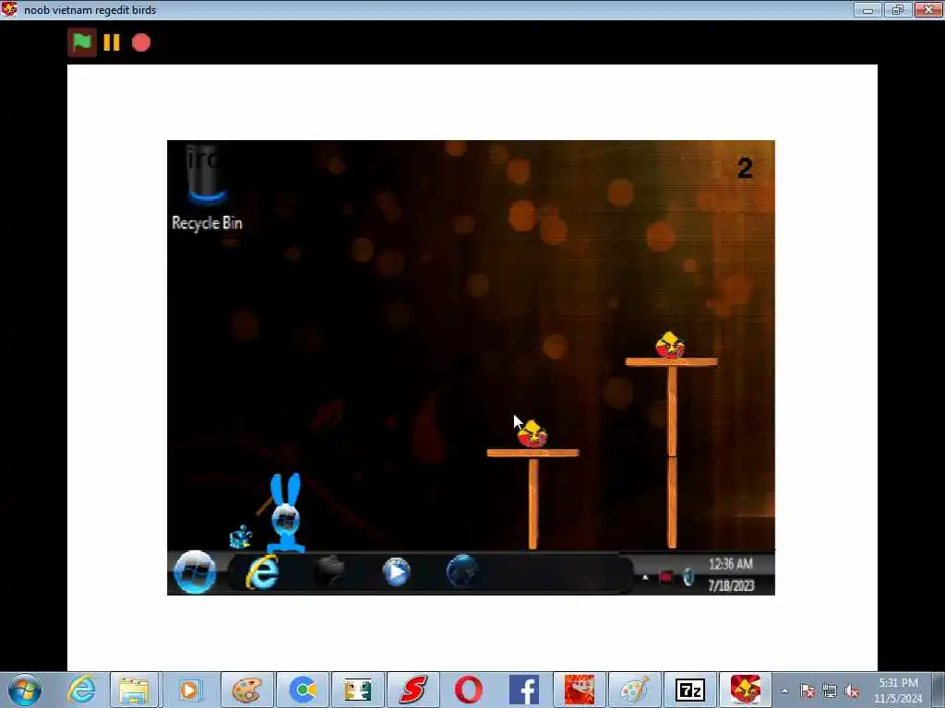Open the Windows Start menu
Viewport: 945px width, 708px height.
coord(25,690)
